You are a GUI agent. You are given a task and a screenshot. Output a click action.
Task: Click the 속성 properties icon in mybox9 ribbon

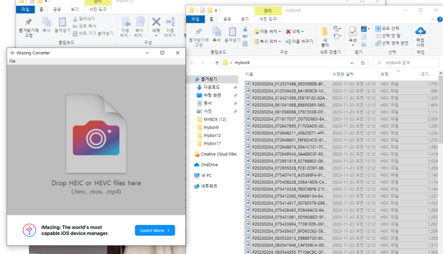(352, 31)
